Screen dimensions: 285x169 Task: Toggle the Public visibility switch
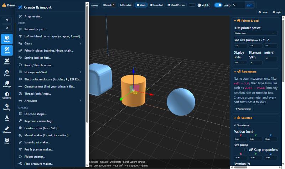(192, 5)
